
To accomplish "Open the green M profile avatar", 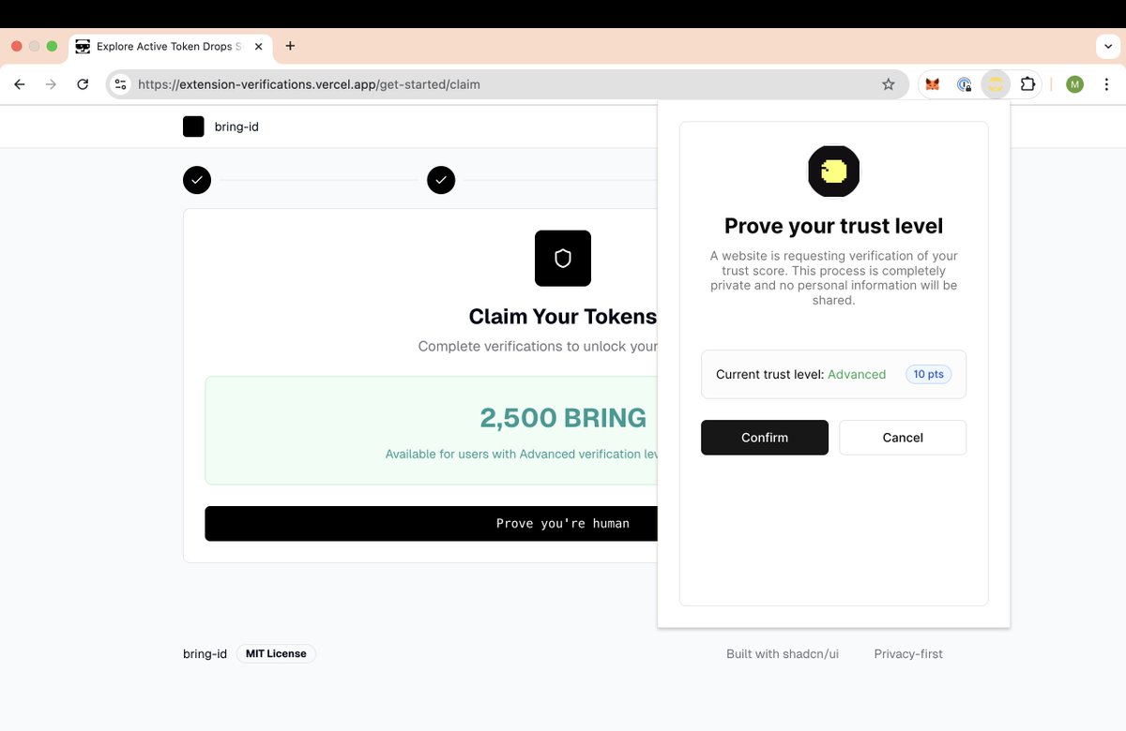I will pos(1075,84).
